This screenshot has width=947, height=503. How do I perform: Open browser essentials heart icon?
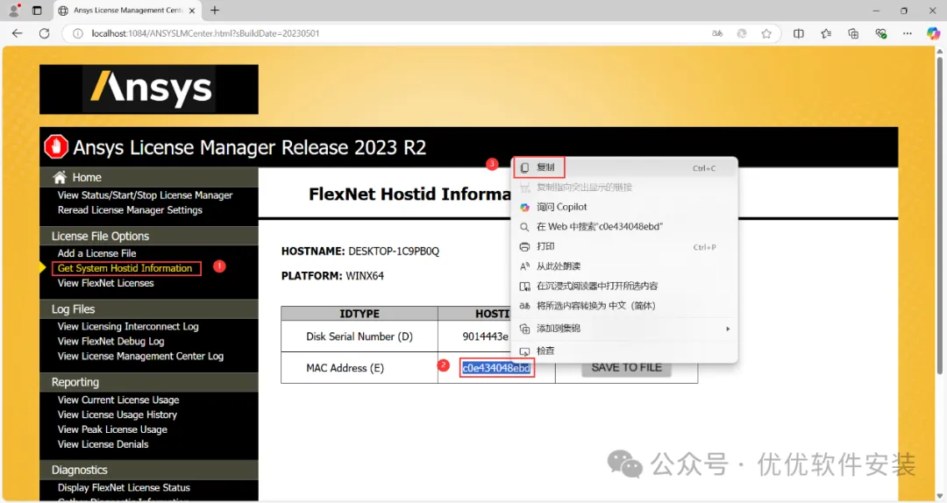pos(880,33)
